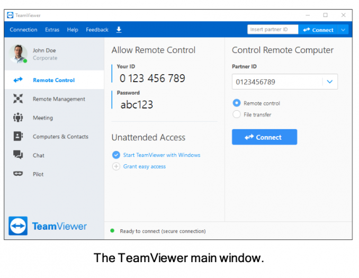This screenshot has width=359, height=278.
Task: Click the plus icon beside Grant easy access
Action: click(x=116, y=166)
